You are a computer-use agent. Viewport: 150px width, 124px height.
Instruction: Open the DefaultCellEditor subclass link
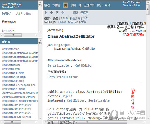[x=63, y=77]
